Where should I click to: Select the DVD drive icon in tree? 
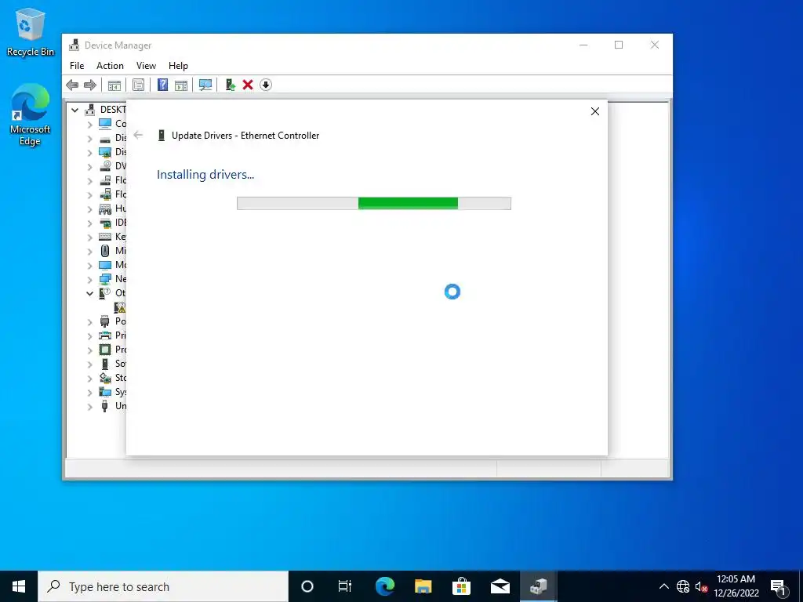(x=105, y=166)
